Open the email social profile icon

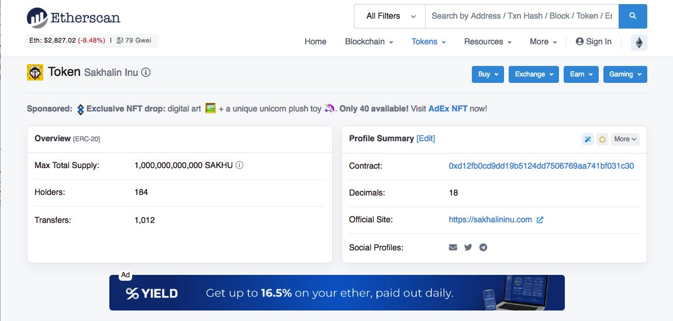453,247
